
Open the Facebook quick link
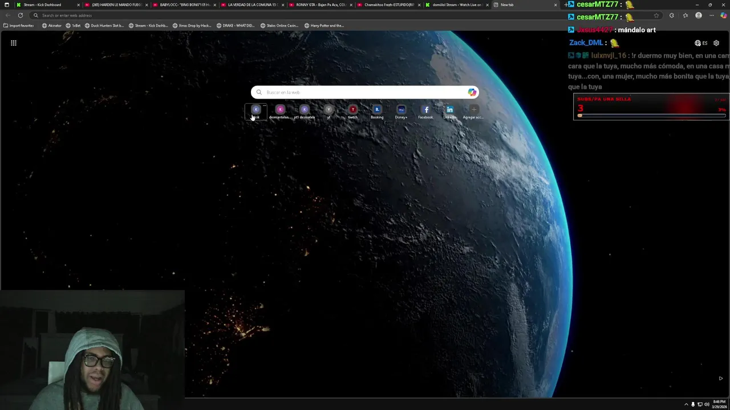[425, 112]
